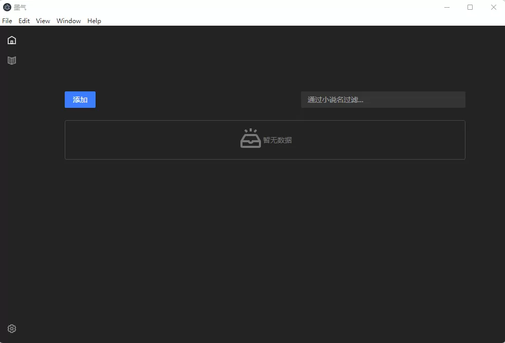505x343 pixels.
Task: Open the Edit menu
Action: click(x=24, y=21)
